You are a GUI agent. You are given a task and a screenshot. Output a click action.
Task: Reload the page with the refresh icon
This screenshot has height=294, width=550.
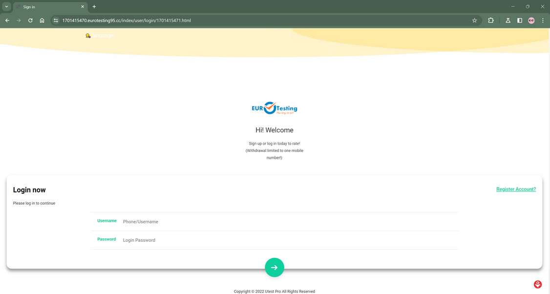30,21
